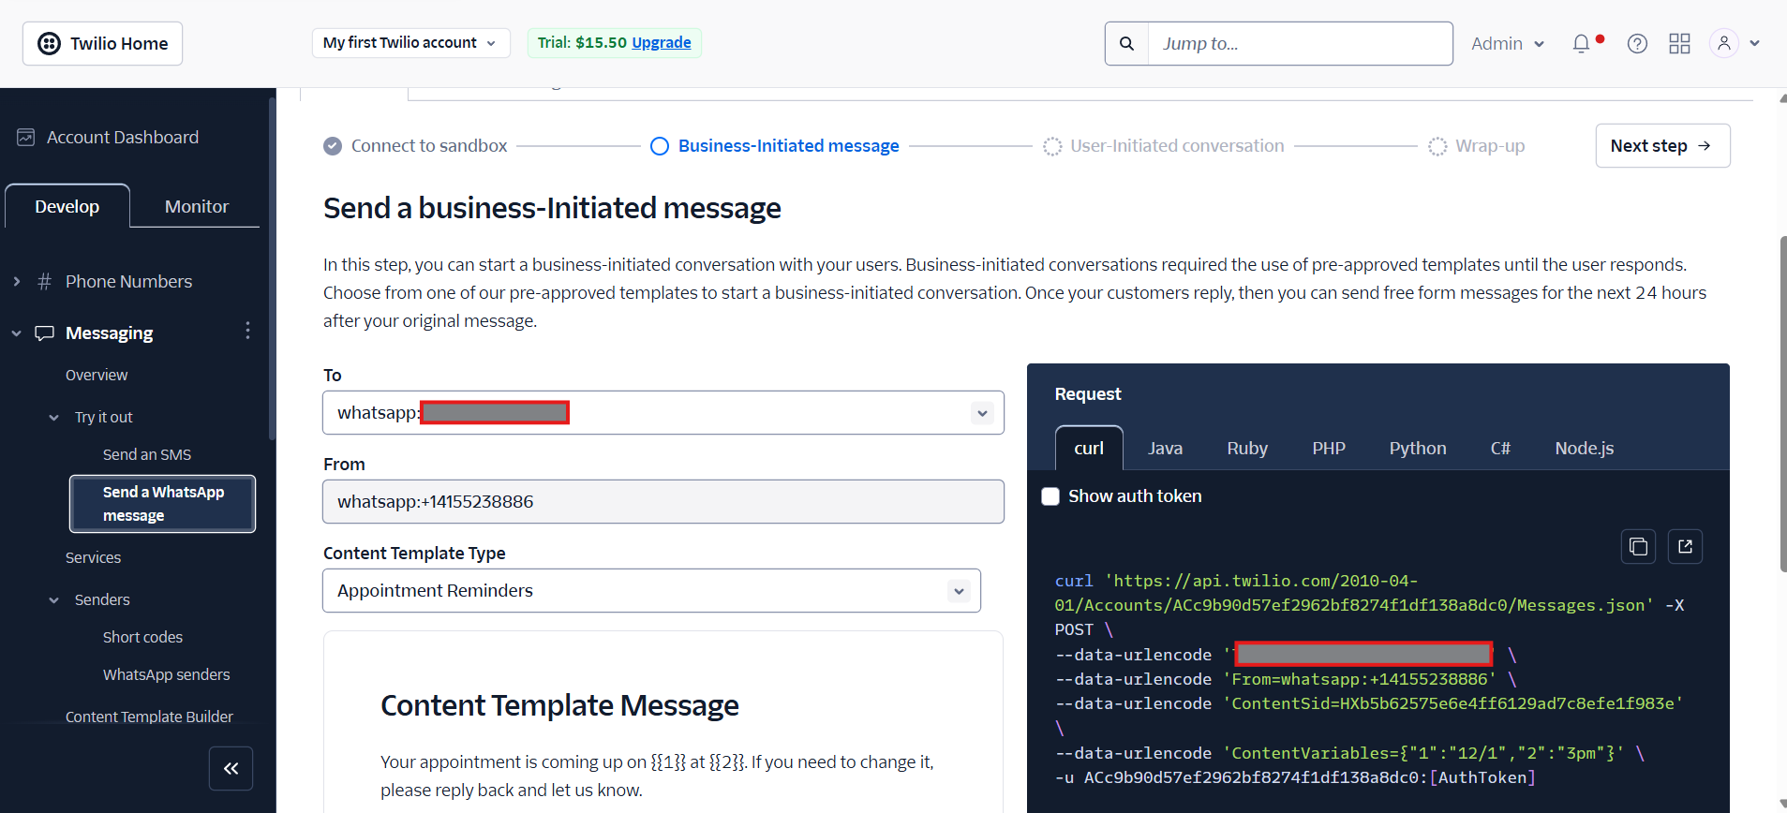
Task: Expand the Phone Numbers section chevron
Action: 17,281
